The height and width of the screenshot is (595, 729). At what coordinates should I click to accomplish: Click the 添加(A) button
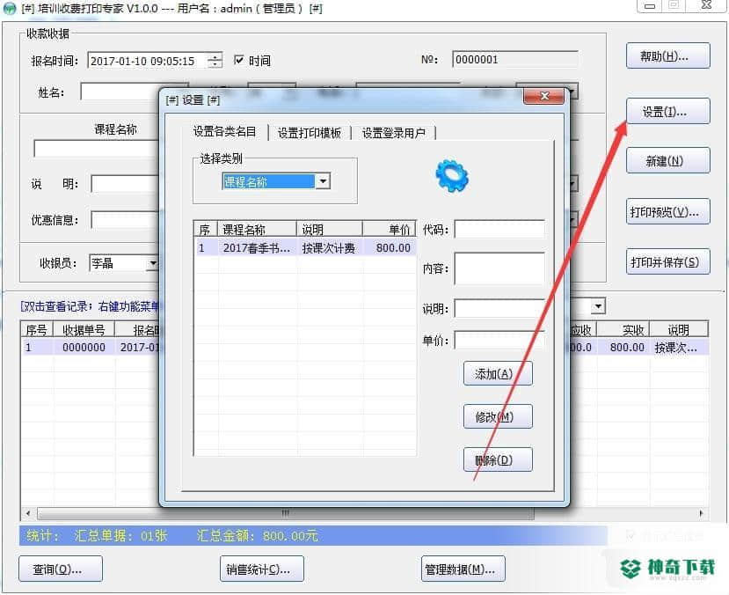coord(498,373)
